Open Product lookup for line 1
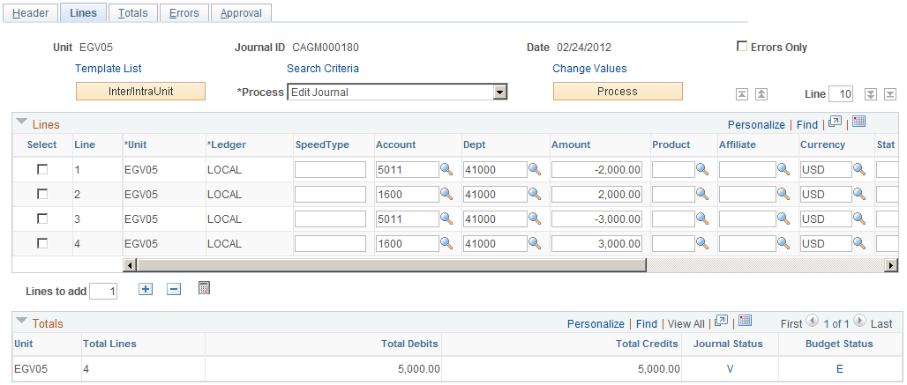907x385 pixels. pyautogui.click(x=702, y=169)
